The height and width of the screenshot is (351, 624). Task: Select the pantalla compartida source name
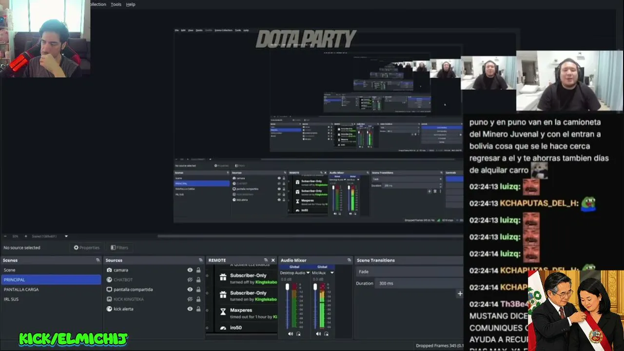133,290
